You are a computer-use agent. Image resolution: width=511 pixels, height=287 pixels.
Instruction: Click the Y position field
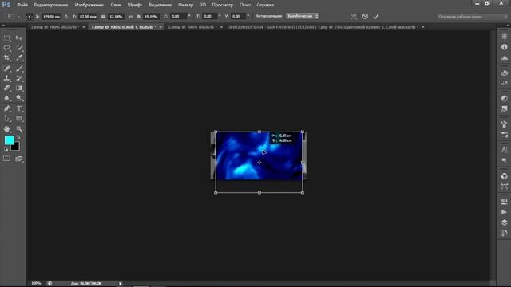coord(88,16)
